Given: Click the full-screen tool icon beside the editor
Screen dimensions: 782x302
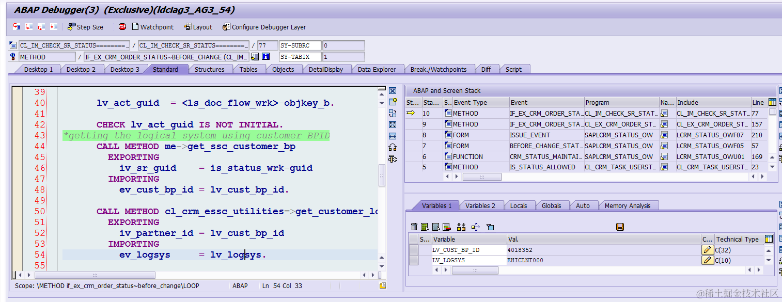Looking at the screenshot, I should tap(393, 125).
